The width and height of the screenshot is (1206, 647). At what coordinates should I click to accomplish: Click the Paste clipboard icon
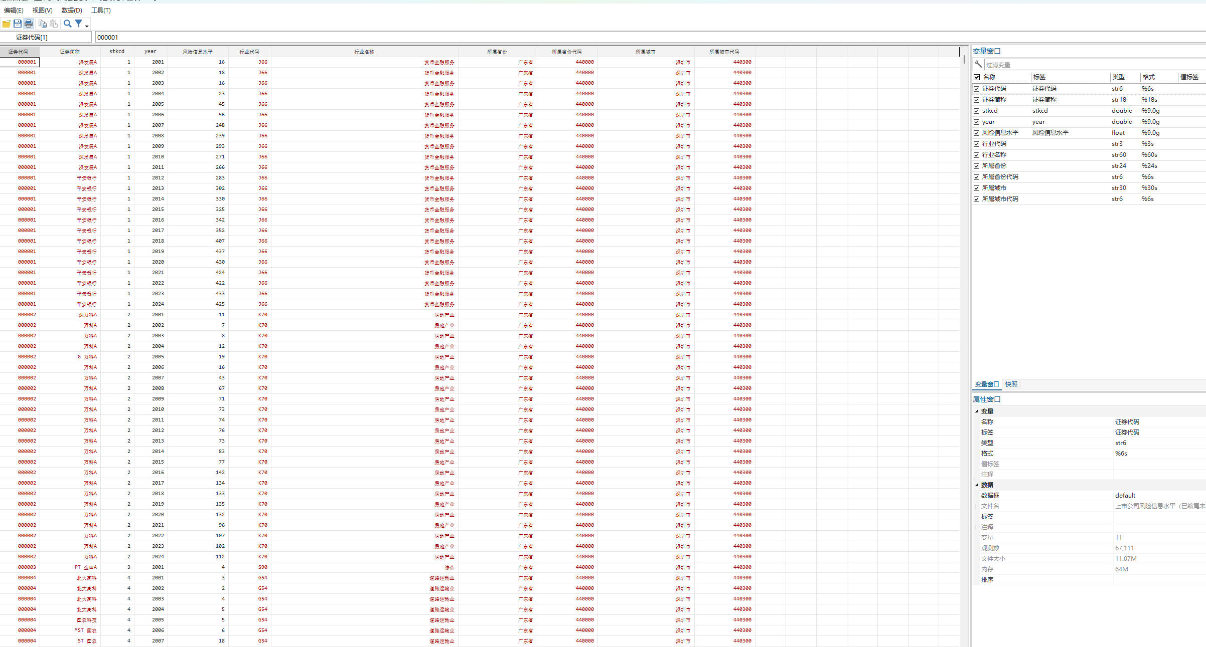click(54, 24)
